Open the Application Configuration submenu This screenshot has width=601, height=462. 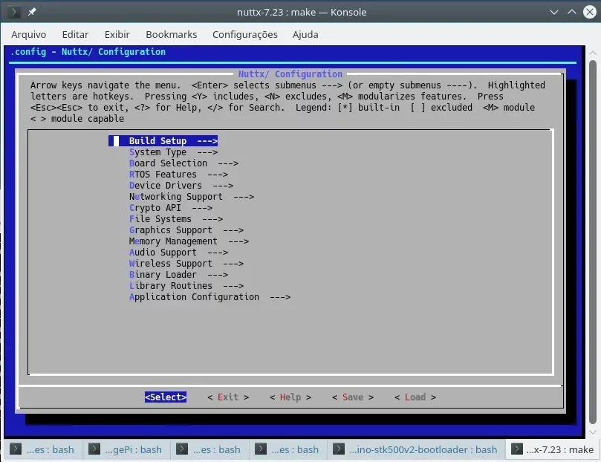209,297
